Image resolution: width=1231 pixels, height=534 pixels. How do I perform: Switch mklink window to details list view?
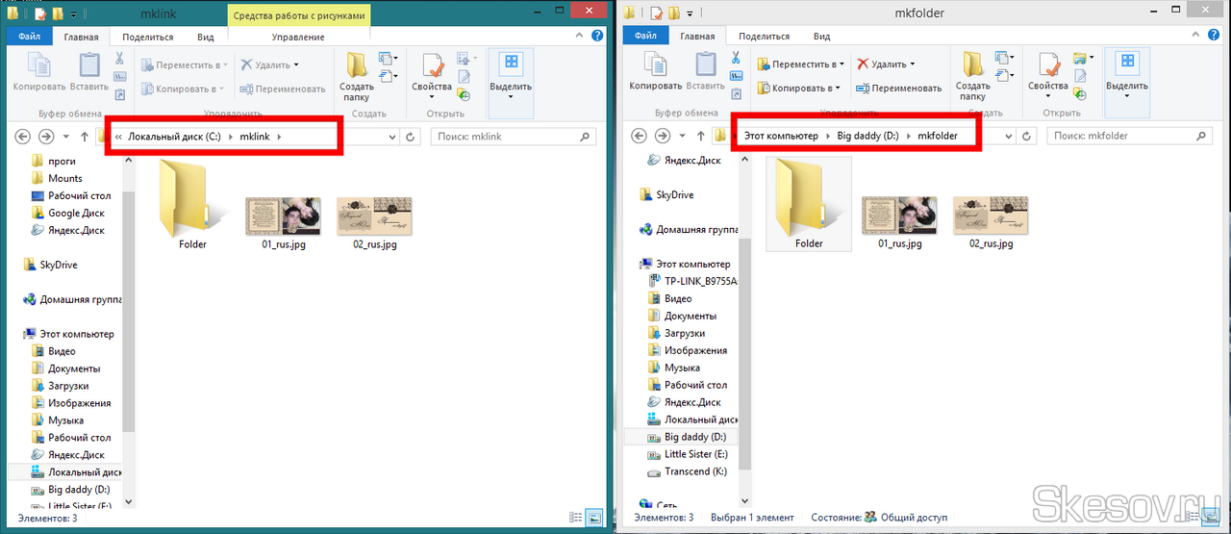click(577, 517)
